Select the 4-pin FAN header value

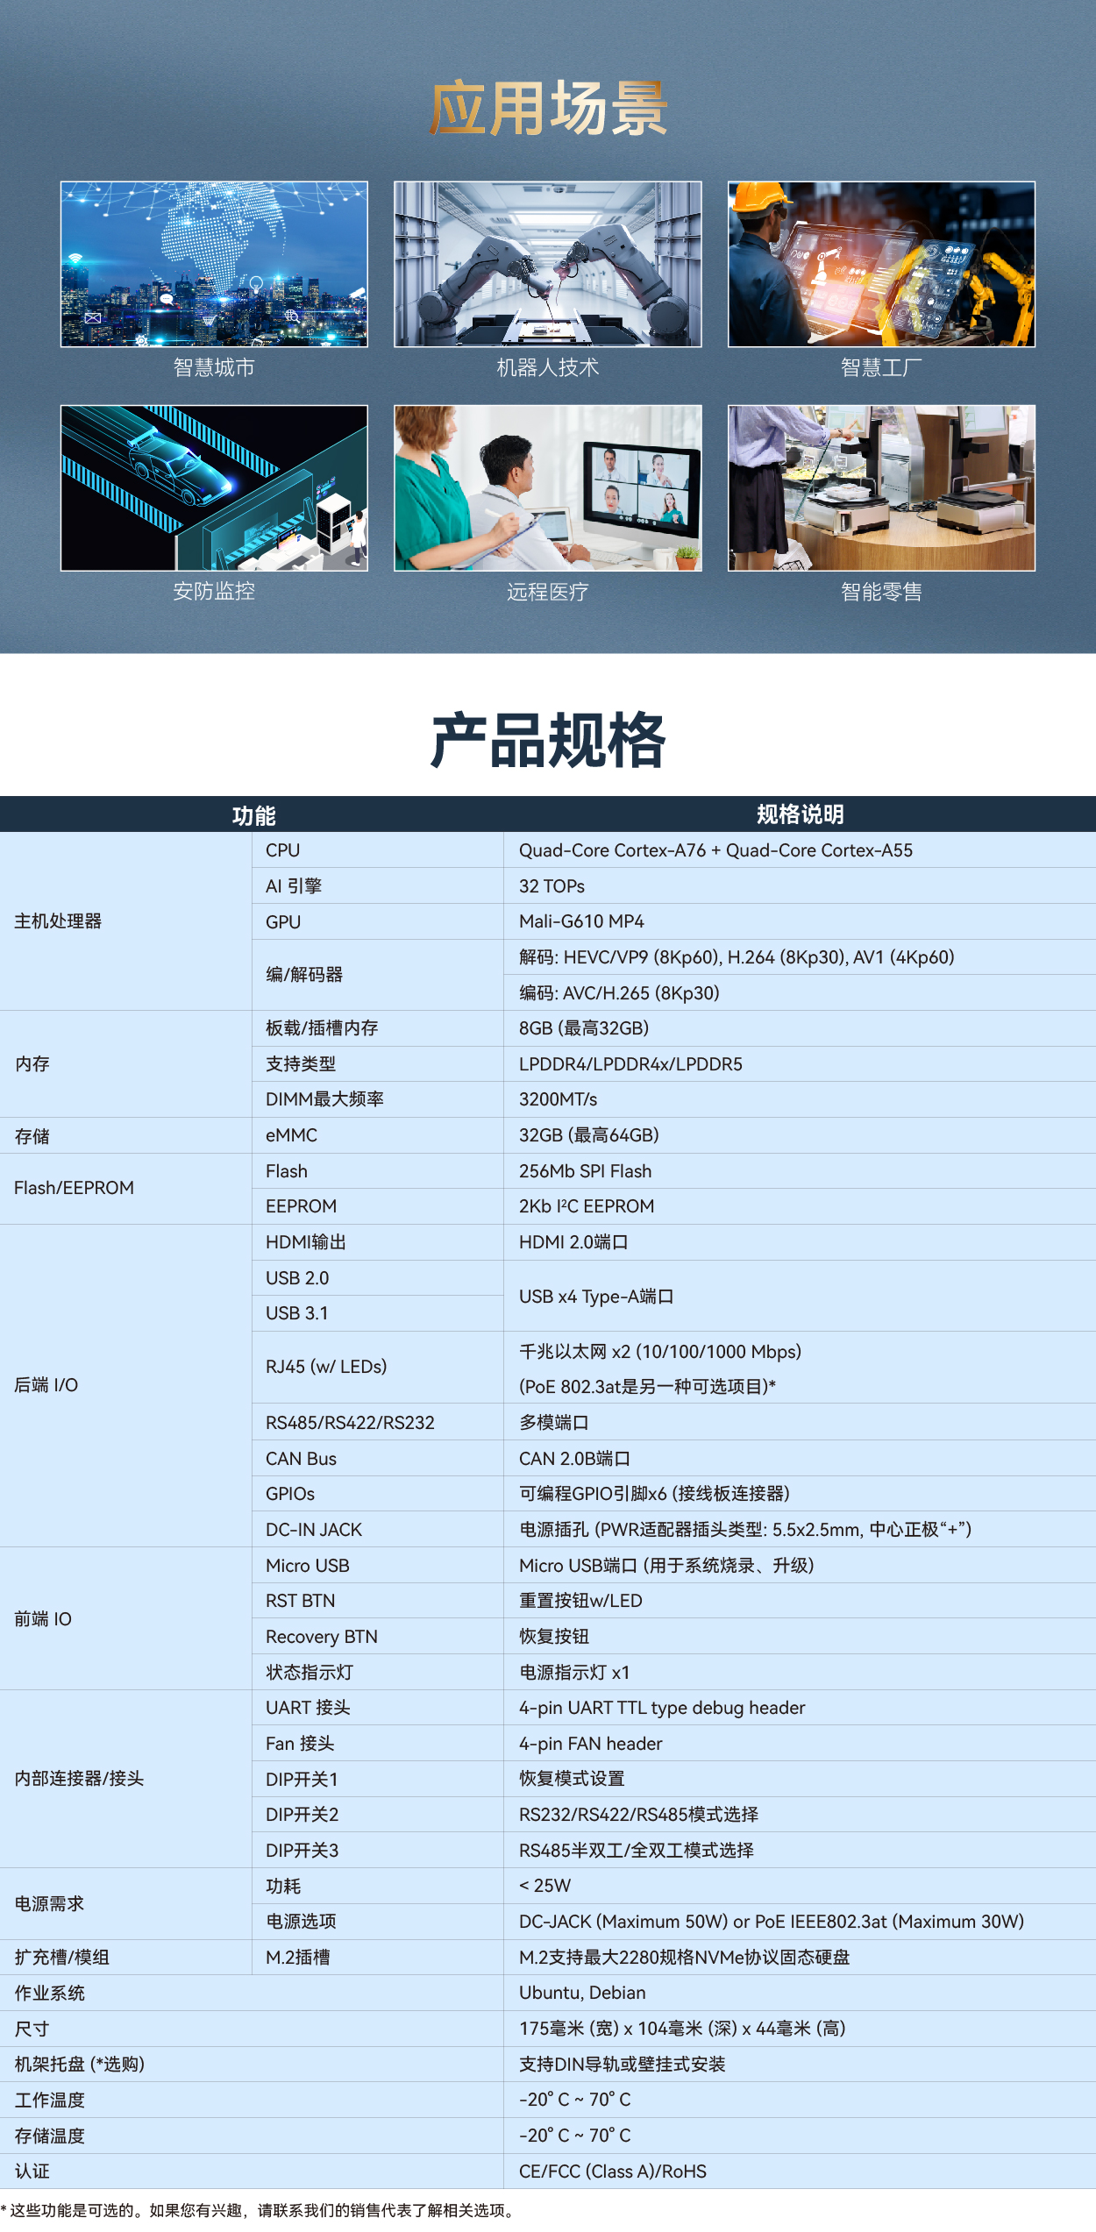point(591,1744)
